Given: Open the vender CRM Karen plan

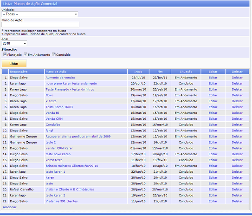Looking at the screenshot, I should [59, 148].
